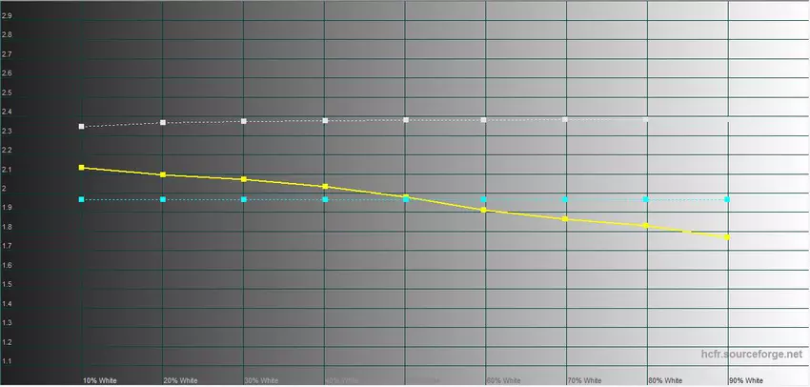Click cyan data point at 90% White
The height and width of the screenshot is (387, 810).
728,199
